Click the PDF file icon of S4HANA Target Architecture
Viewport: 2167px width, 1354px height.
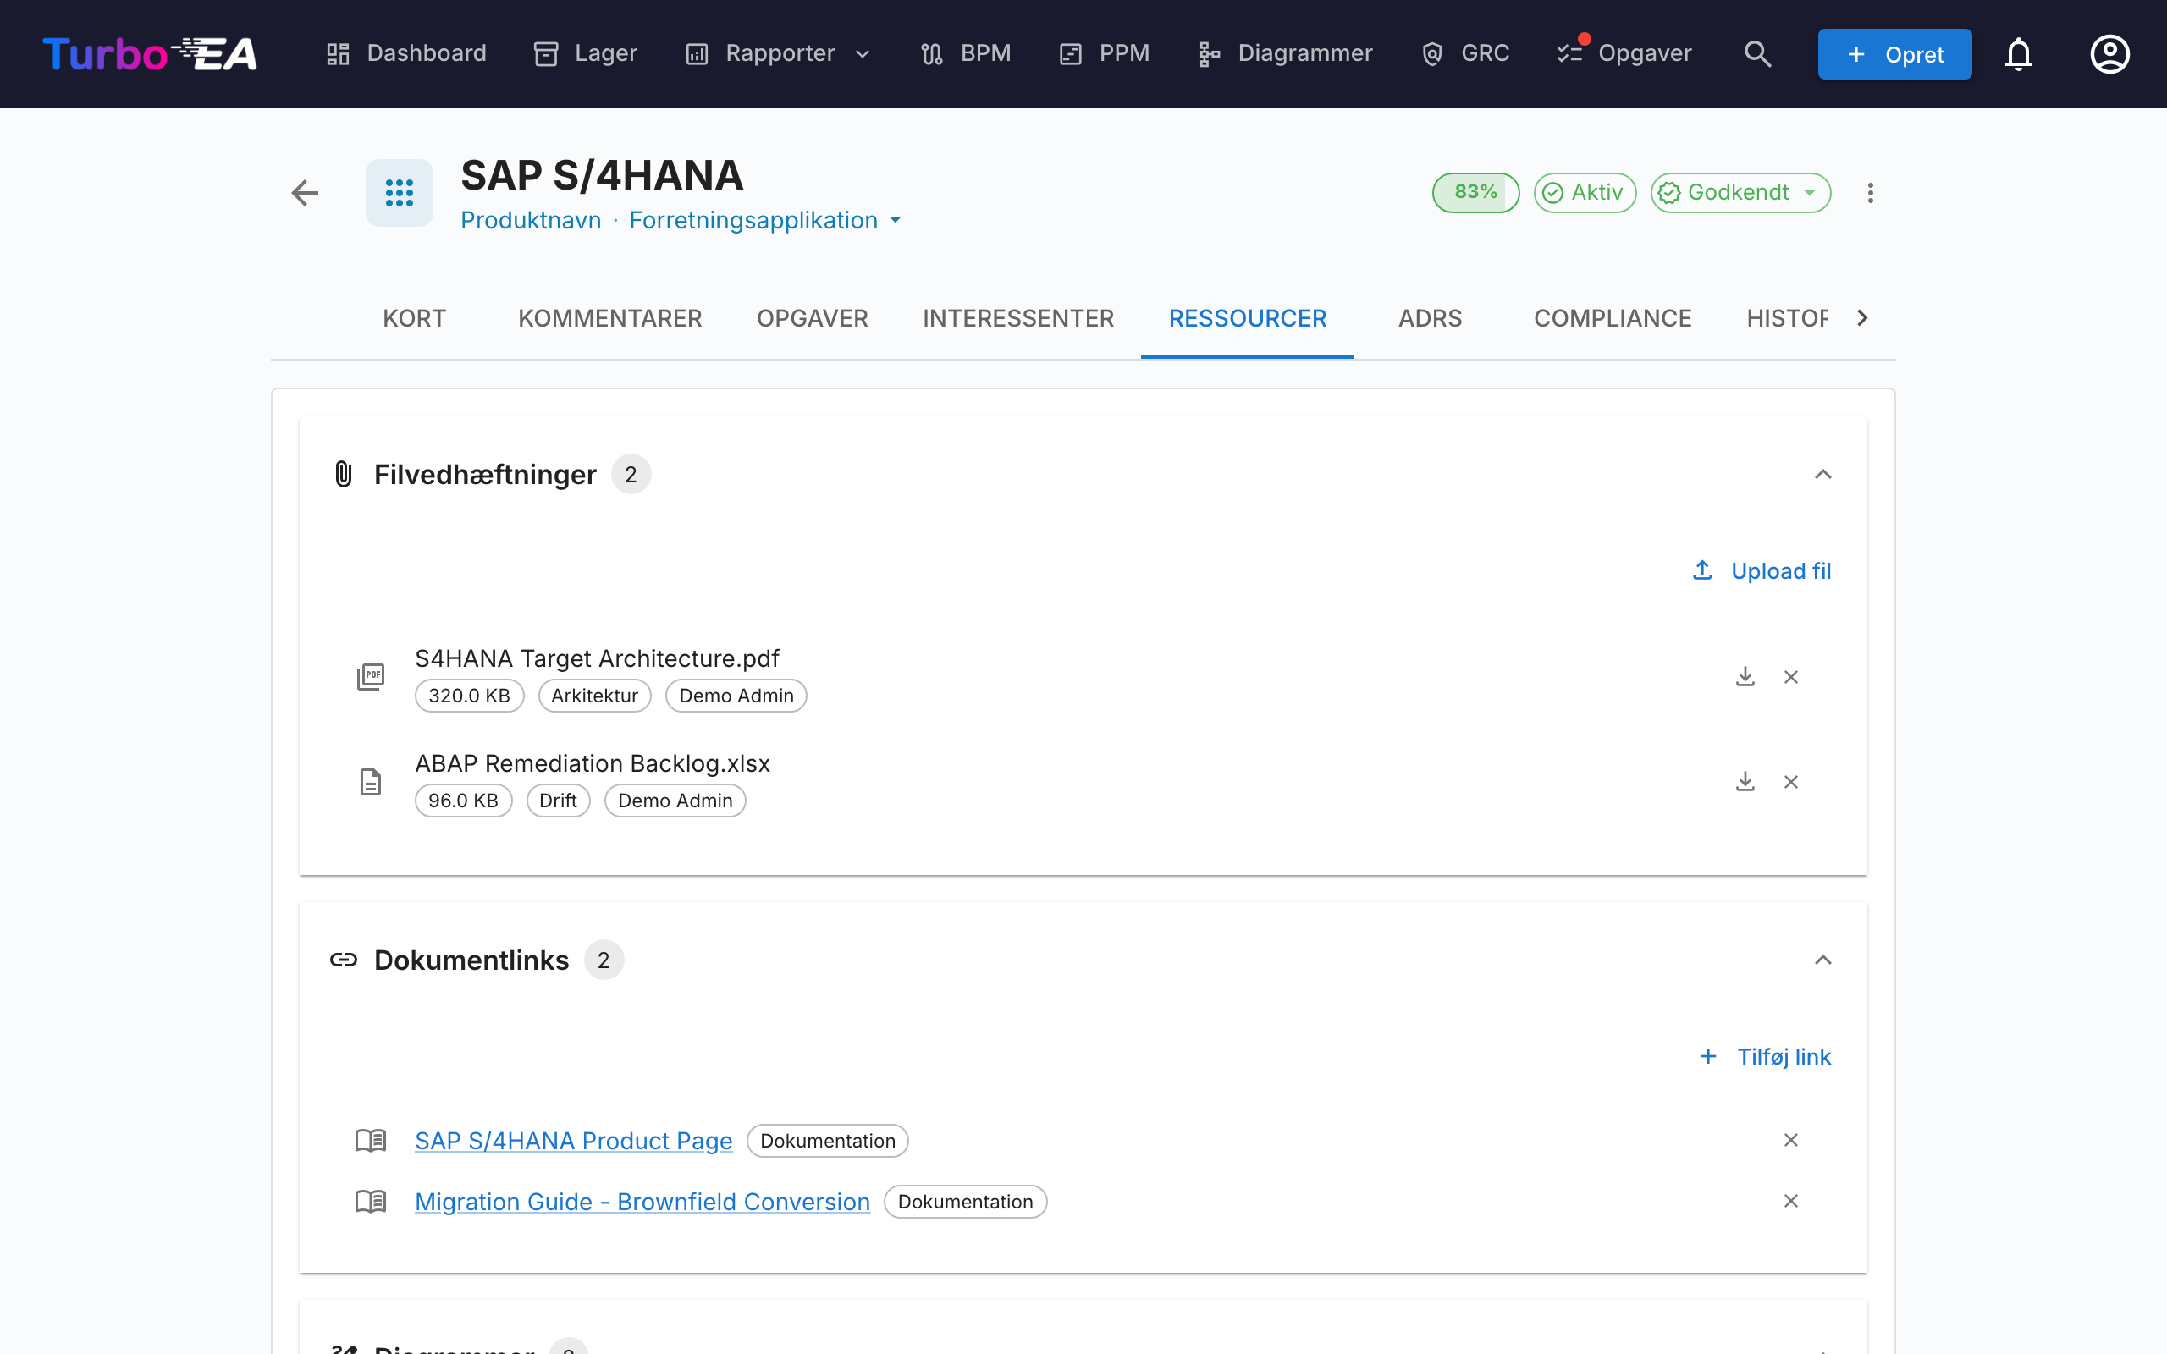tap(371, 676)
